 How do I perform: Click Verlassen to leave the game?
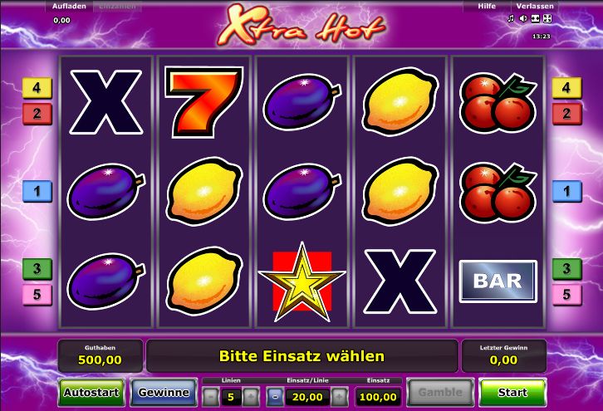click(x=535, y=6)
